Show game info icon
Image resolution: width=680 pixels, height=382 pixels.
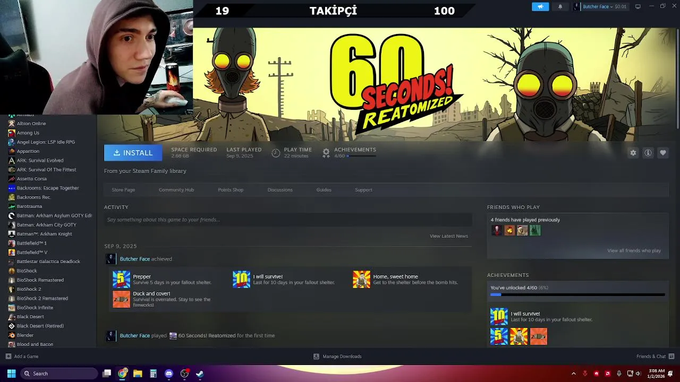[x=648, y=153]
